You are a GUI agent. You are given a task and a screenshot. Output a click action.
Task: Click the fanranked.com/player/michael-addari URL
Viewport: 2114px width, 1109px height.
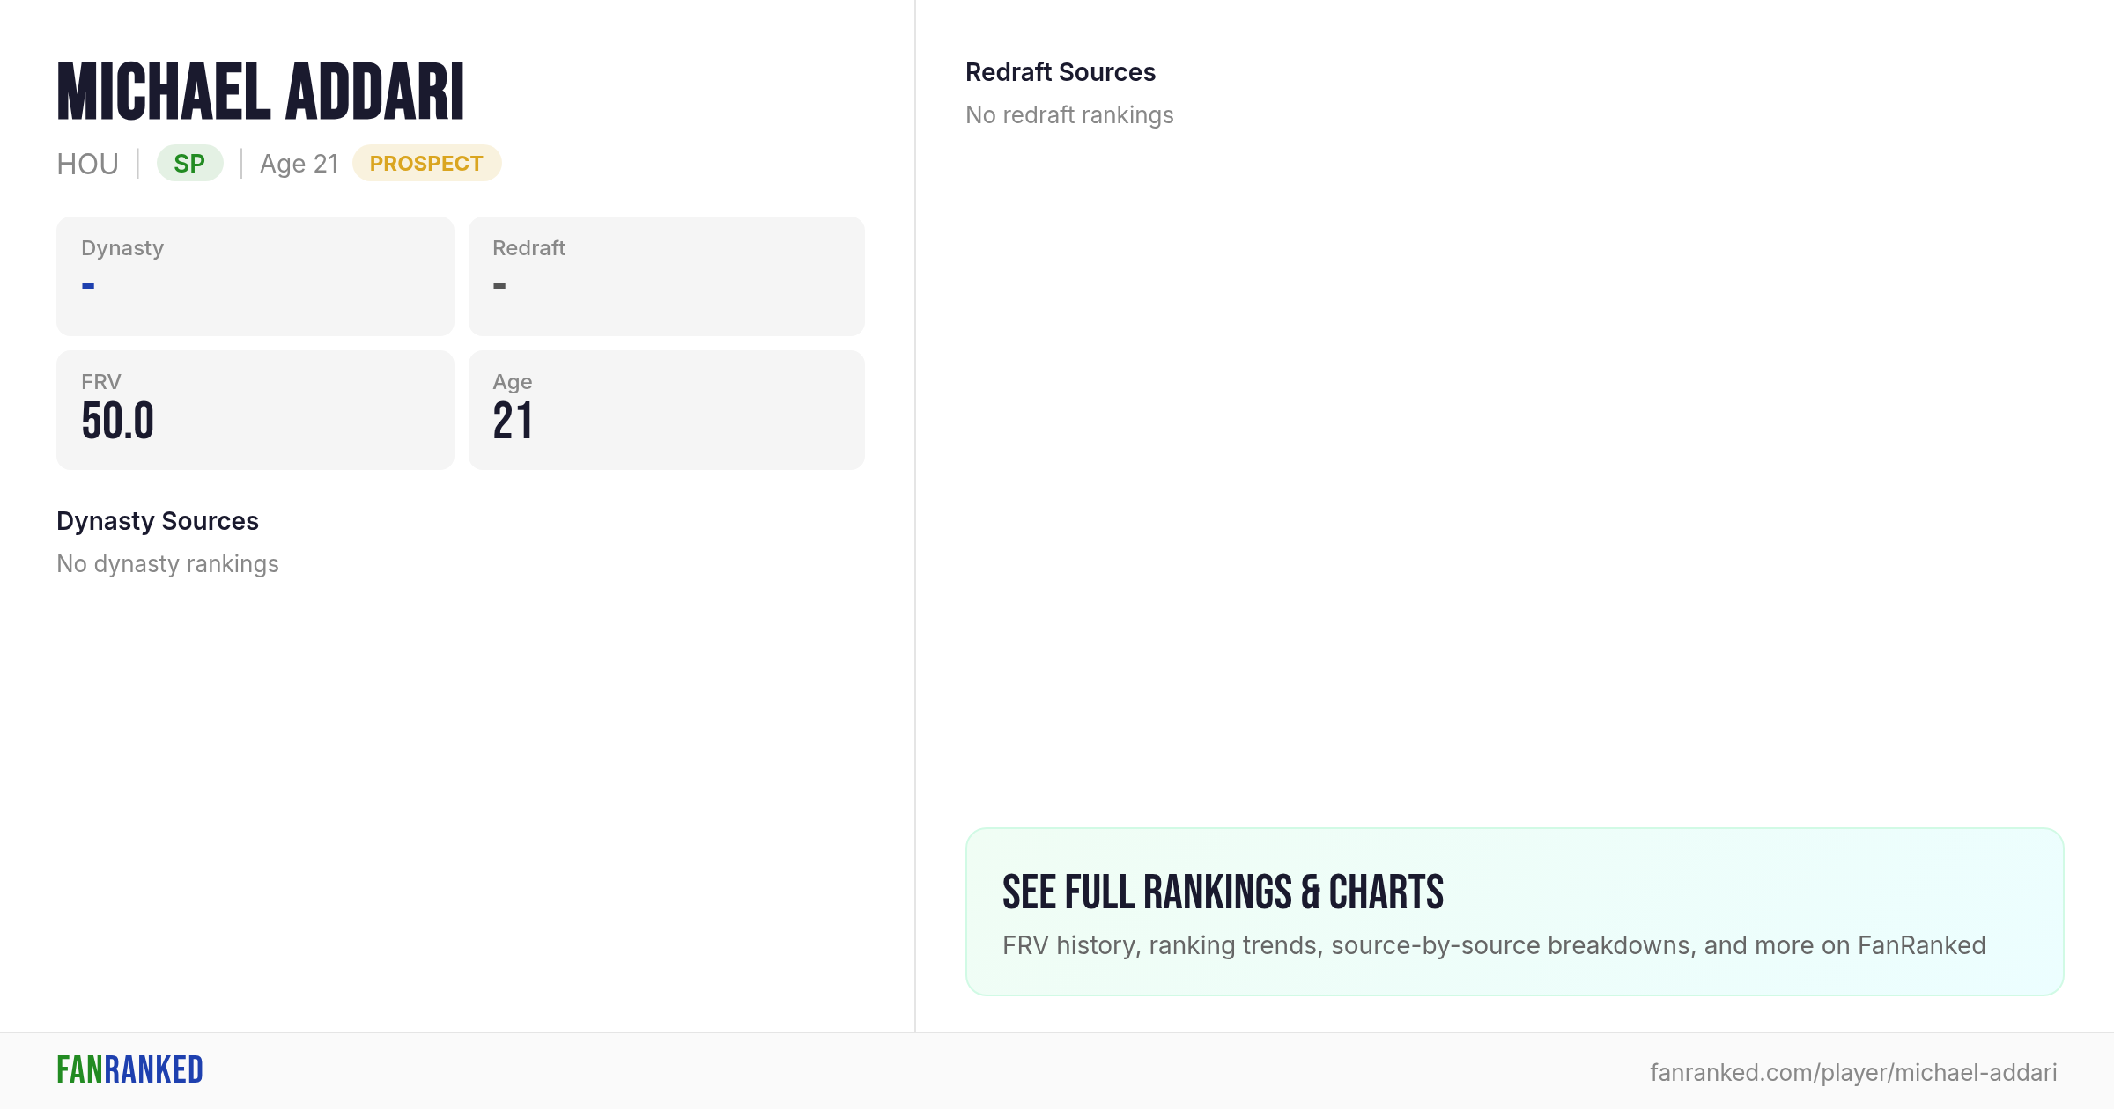[x=1853, y=1073]
